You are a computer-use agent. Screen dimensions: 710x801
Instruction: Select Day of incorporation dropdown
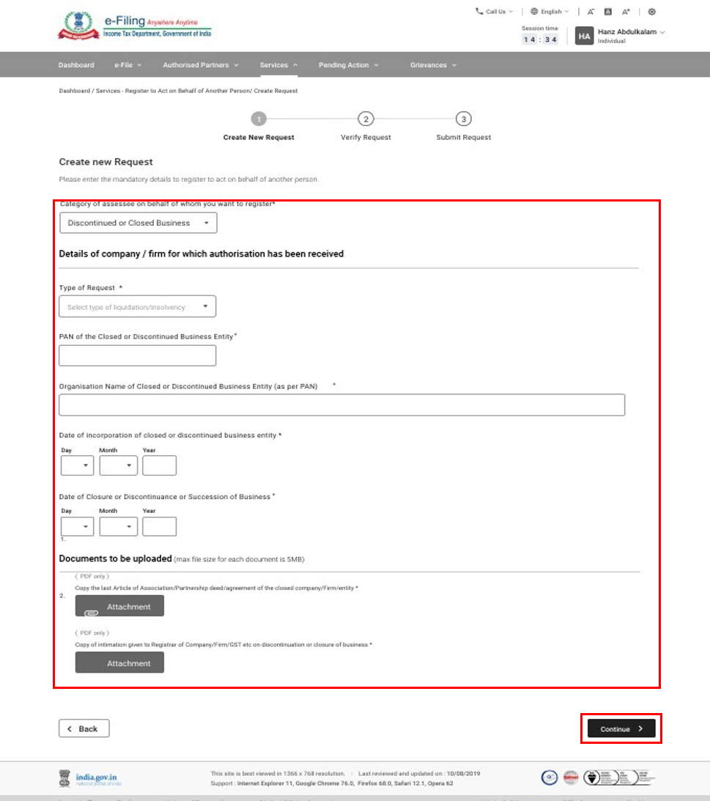tap(77, 465)
